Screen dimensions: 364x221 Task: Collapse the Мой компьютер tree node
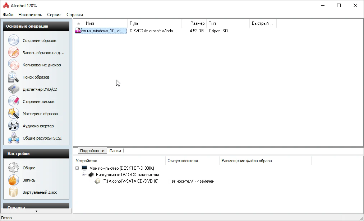tap(77, 168)
